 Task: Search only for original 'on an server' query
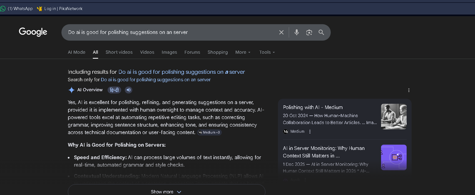pos(156,80)
